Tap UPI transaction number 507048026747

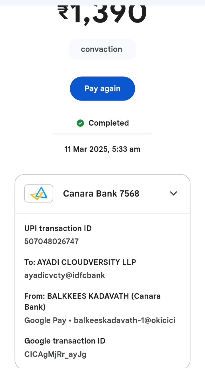[52, 242]
